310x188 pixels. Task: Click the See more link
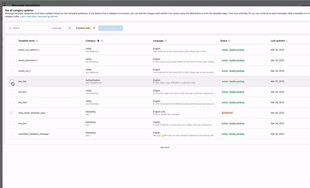tap(165, 148)
